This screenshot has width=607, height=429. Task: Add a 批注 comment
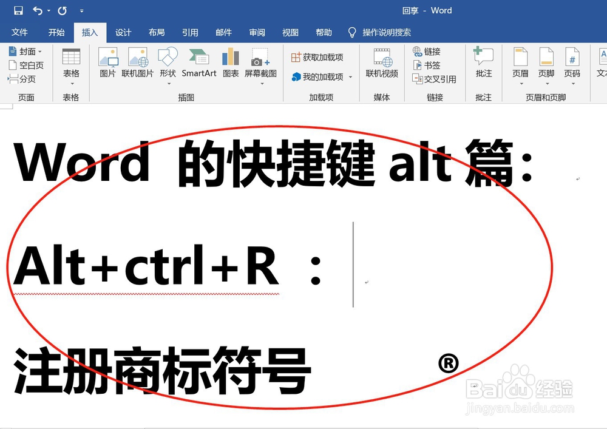tap(484, 62)
